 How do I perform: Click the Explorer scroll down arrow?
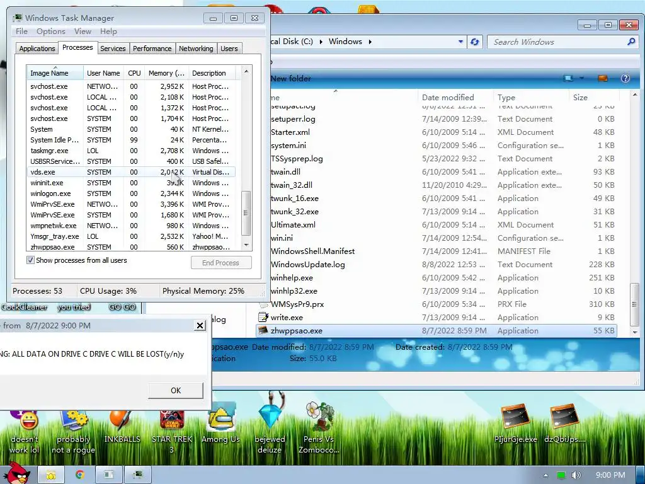click(x=635, y=332)
